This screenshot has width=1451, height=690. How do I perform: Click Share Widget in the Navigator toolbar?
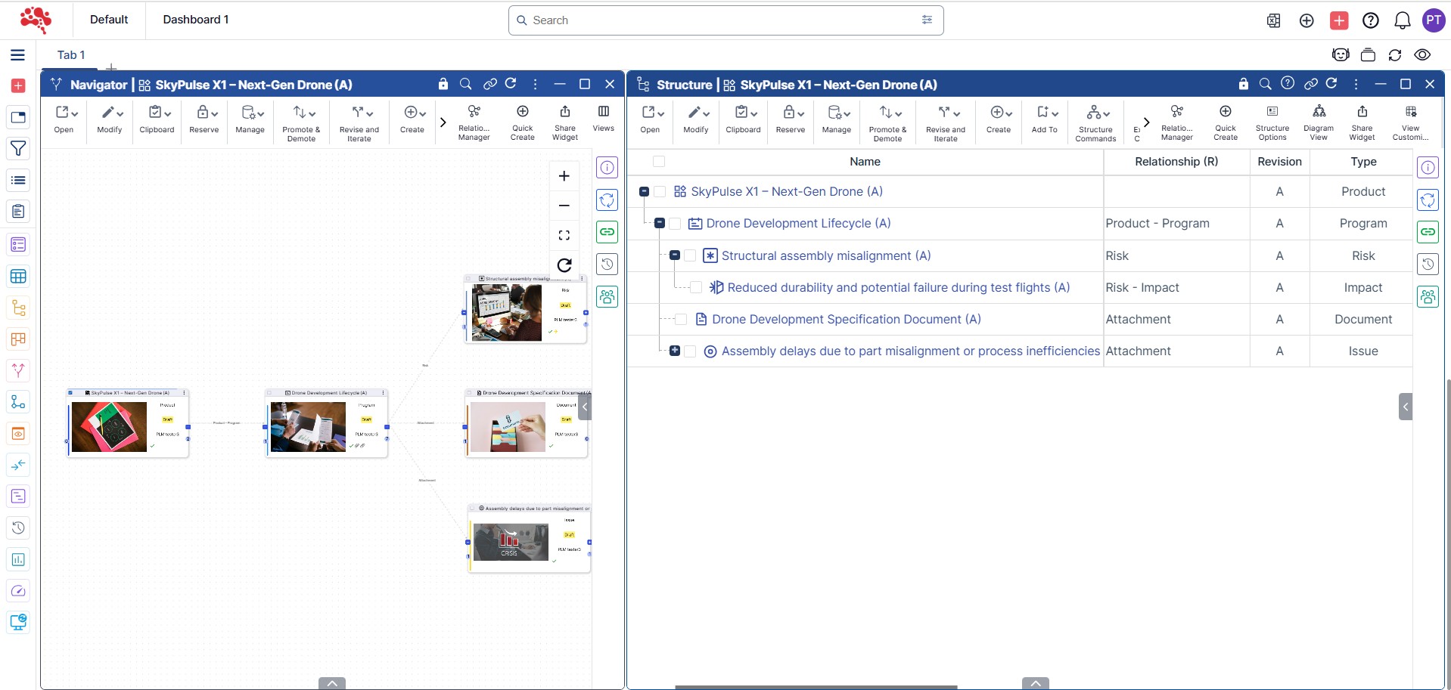(564, 122)
